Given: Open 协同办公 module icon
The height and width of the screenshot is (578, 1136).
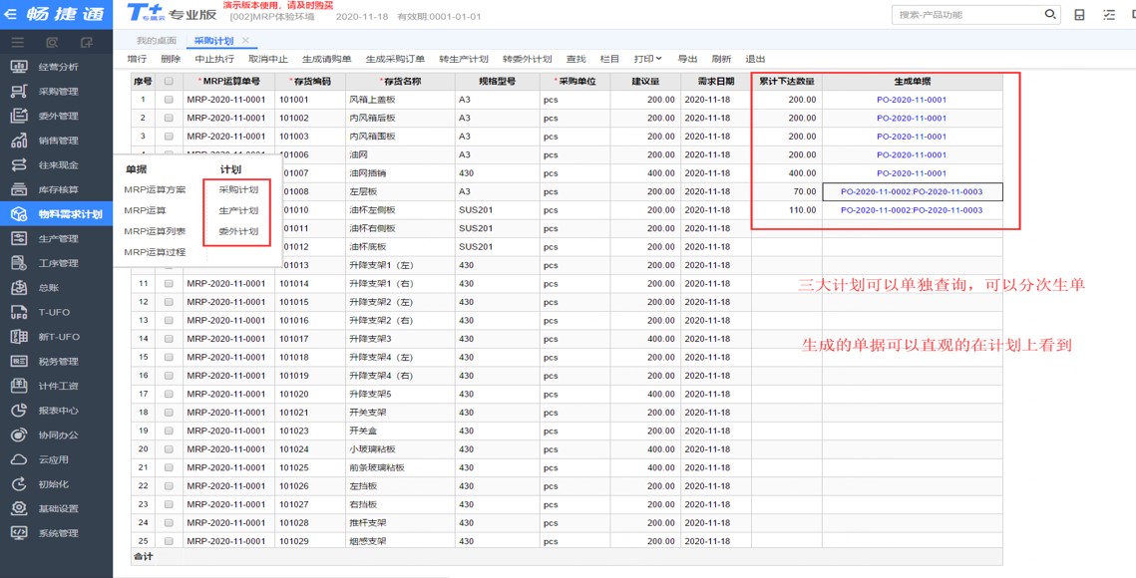Looking at the screenshot, I should pos(20,434).
